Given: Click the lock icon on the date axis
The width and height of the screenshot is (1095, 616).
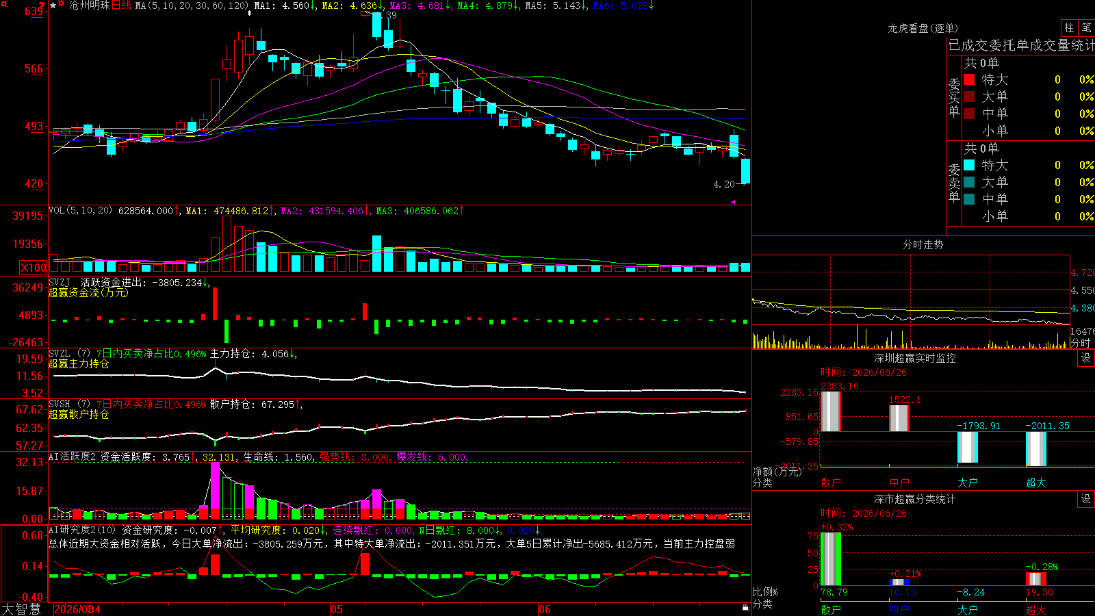Looking at the screenshot, I should [745, 608].
